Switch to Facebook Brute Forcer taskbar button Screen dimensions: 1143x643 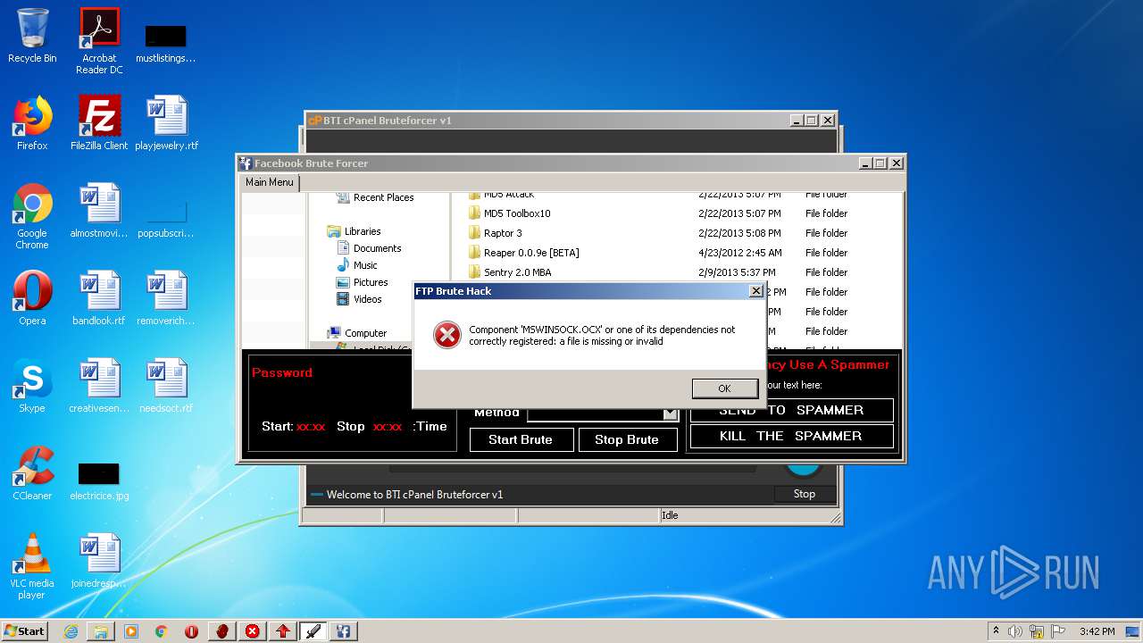[x=344, y=631]
